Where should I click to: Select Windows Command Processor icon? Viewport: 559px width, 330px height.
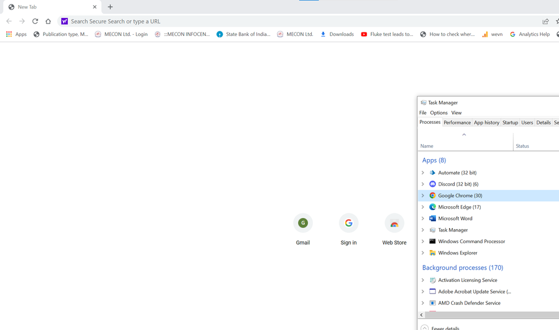pos(433,241)
